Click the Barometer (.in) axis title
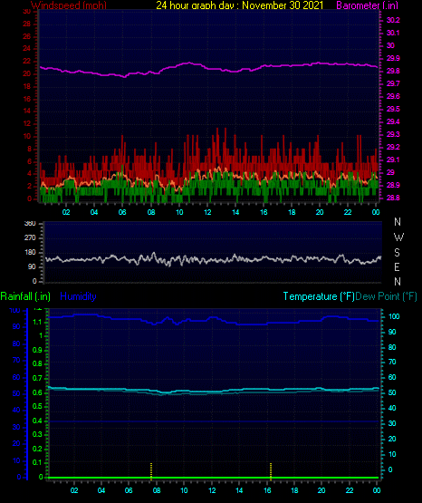This screenshot has height=503, width=422. pos(367,5)
